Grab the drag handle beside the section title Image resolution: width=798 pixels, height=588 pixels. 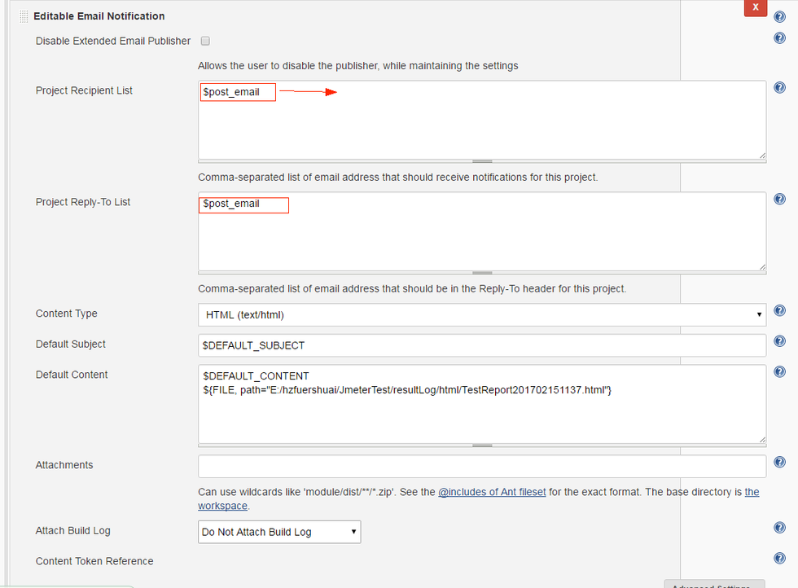(x=23, y=15)
